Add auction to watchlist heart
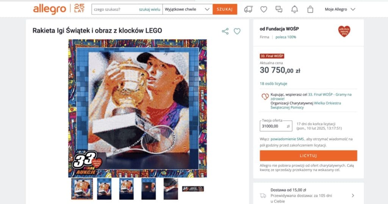388x204 pixels. click(x=237, y=31)
